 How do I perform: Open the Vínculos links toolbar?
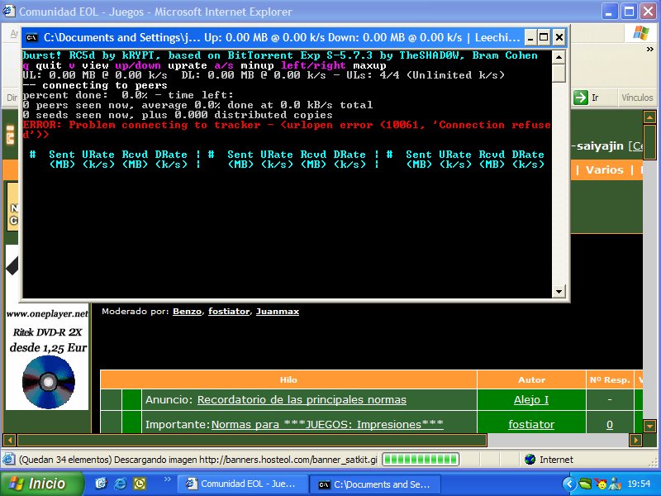(x=637, y=98)
